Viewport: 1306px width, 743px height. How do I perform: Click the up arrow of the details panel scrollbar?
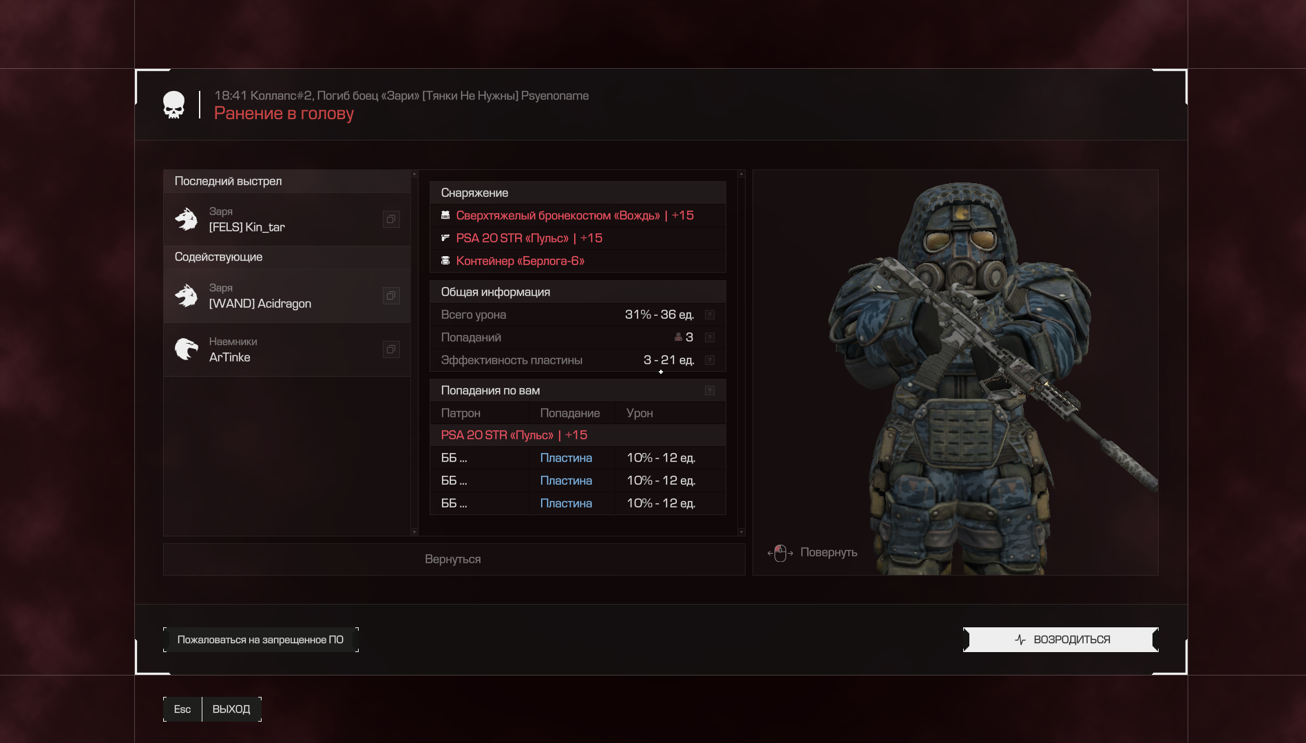point(741,174)
